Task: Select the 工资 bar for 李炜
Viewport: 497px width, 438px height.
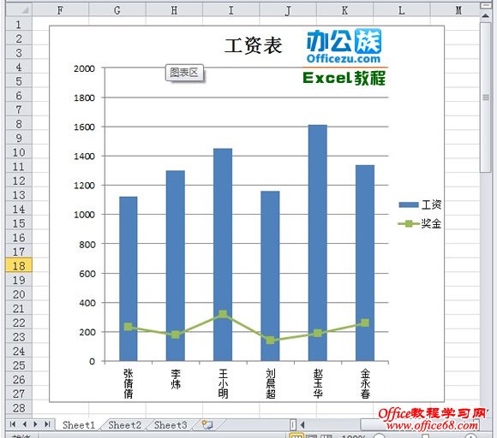Action: click(x=176, y=265)
